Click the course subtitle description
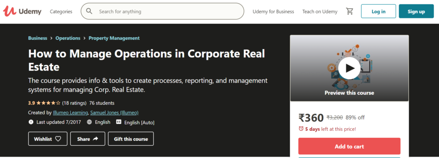 coord(148,85)
